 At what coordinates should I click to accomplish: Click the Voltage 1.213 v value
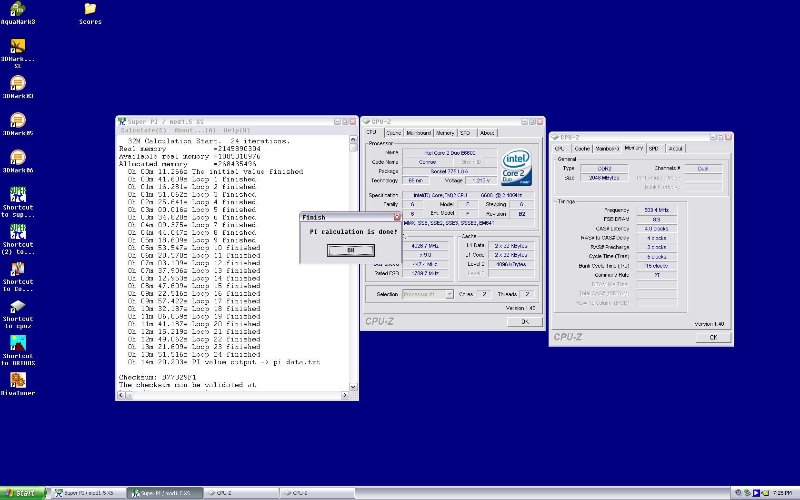(x=481, y=180)
